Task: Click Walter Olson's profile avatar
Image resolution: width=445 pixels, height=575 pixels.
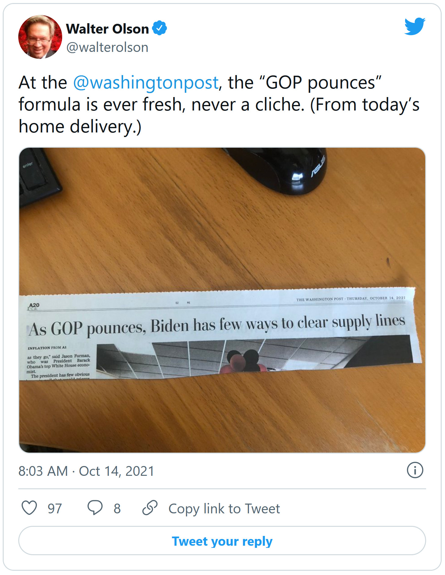Action: [x=40, y=37]
